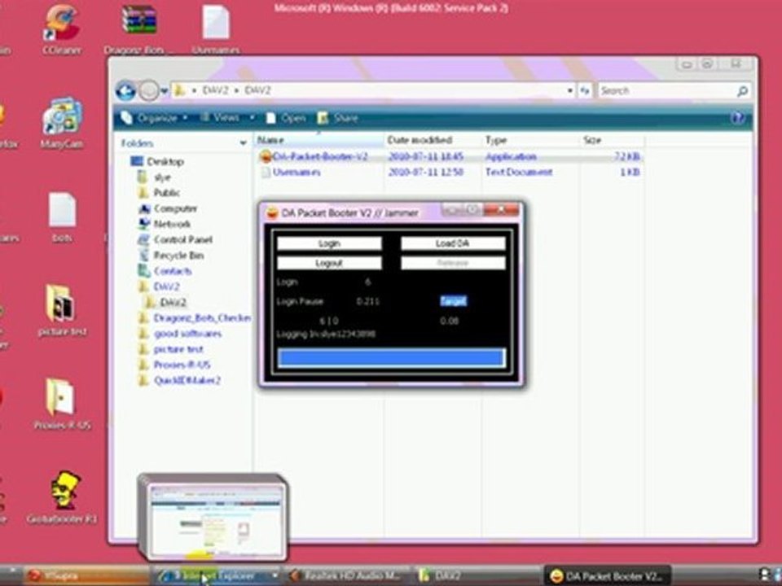Image resolution: width=782 pixels, height=586 pixels.
Task: Click the blue progress bar in Packet Booter
Action: point(391,358)
